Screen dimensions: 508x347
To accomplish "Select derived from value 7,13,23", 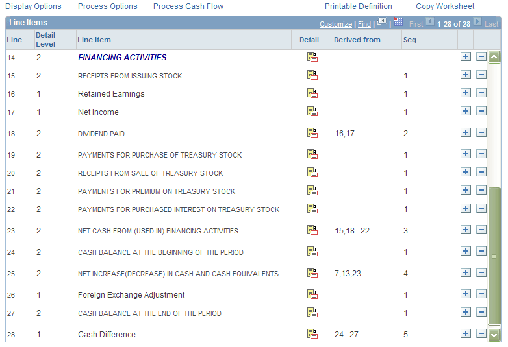I will (x=348, y=273).
